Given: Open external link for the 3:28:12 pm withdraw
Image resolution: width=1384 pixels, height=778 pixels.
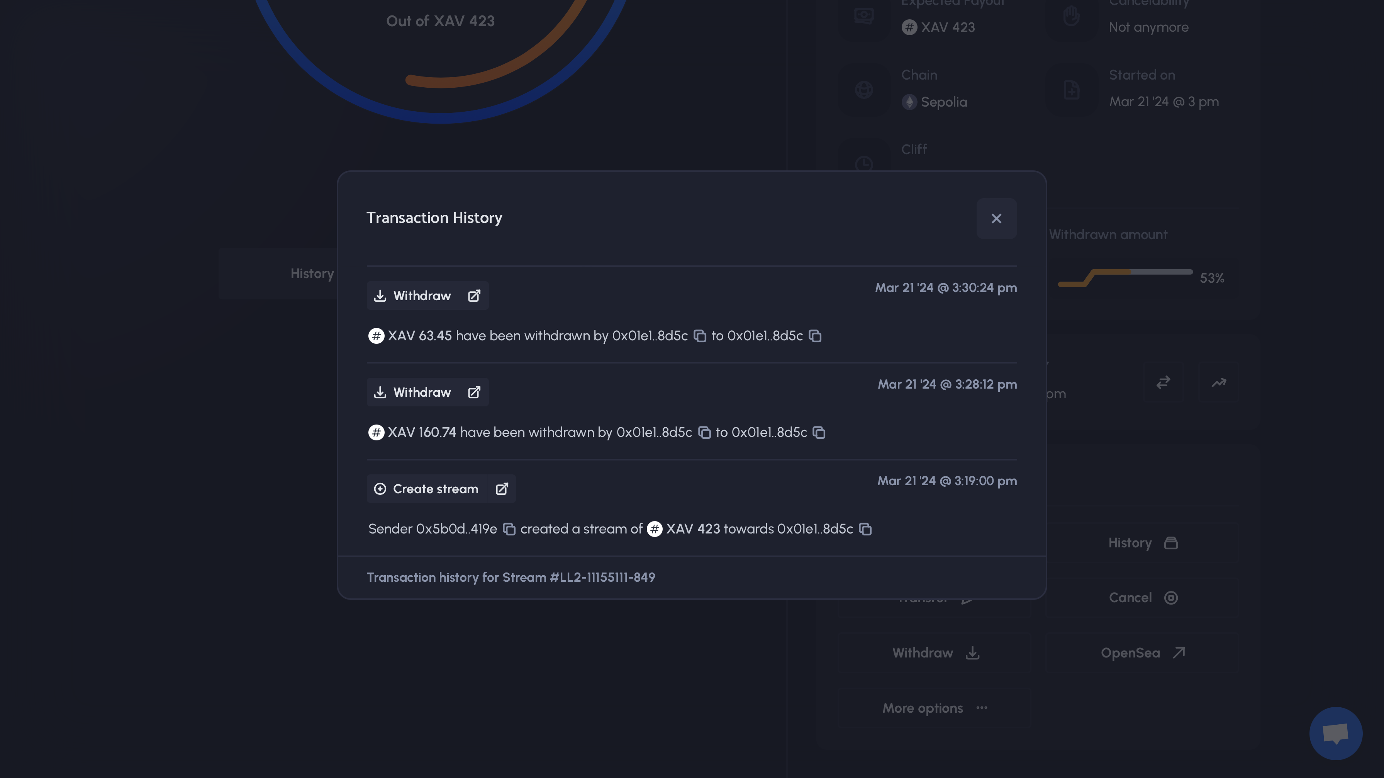Looking at the screenshot, I should (x=474, y=392).
